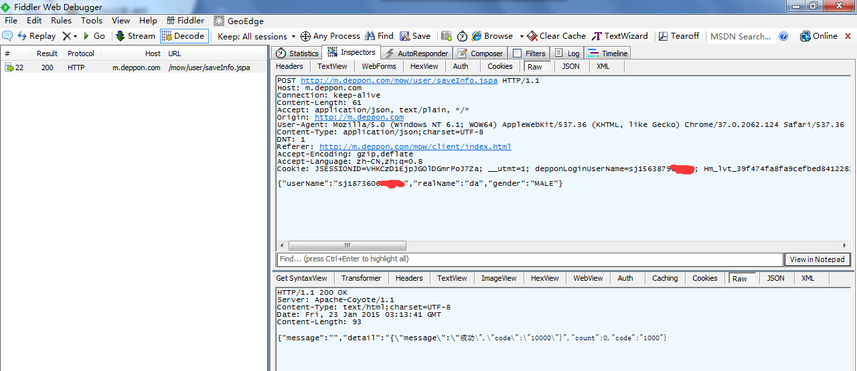Open the Remove sessions X dropdown
The width and height of the screenshot is (857, 371).
click(x=70, y=36)
